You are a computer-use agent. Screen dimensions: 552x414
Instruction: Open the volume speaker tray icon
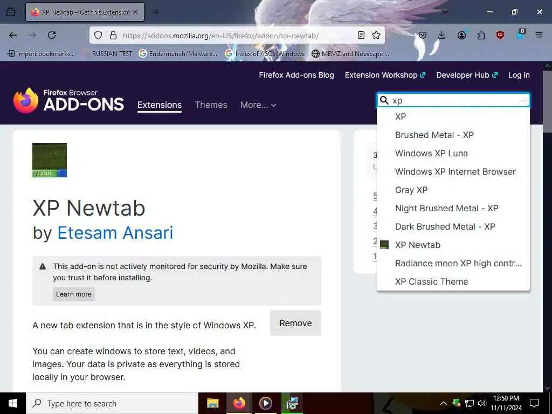click(482, 403)
